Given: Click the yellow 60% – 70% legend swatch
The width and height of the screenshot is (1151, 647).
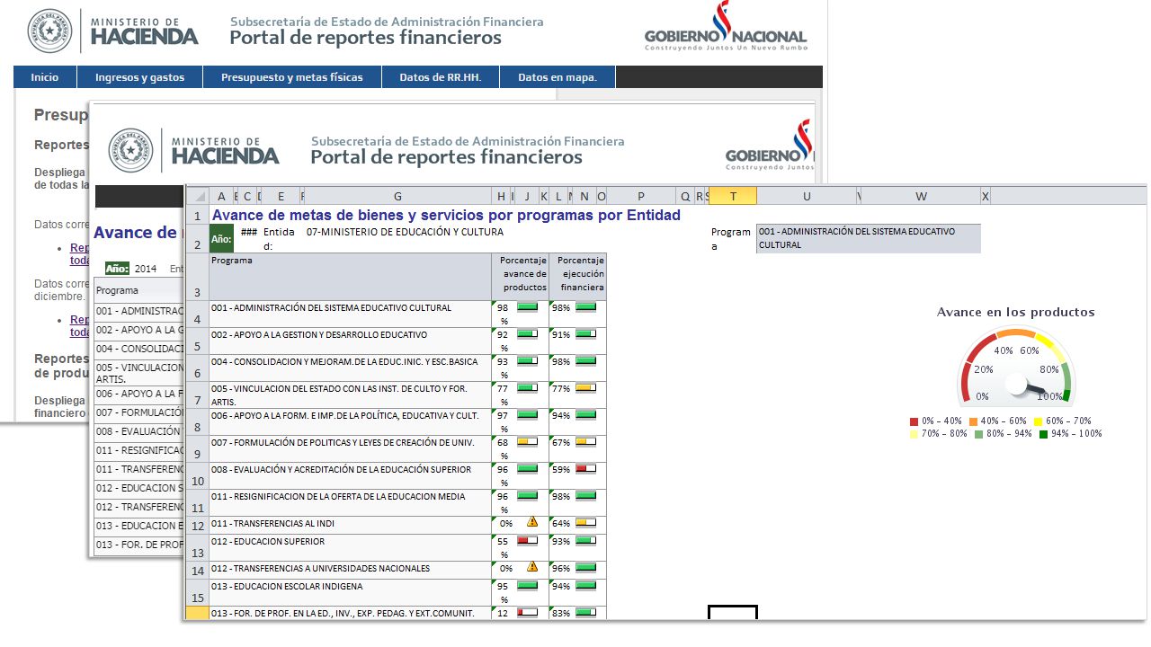Looking at the screenshot, I should [x=1039, y=421].
